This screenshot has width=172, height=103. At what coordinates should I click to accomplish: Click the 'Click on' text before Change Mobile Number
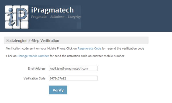pyautogui.click(x=11, y=56)
